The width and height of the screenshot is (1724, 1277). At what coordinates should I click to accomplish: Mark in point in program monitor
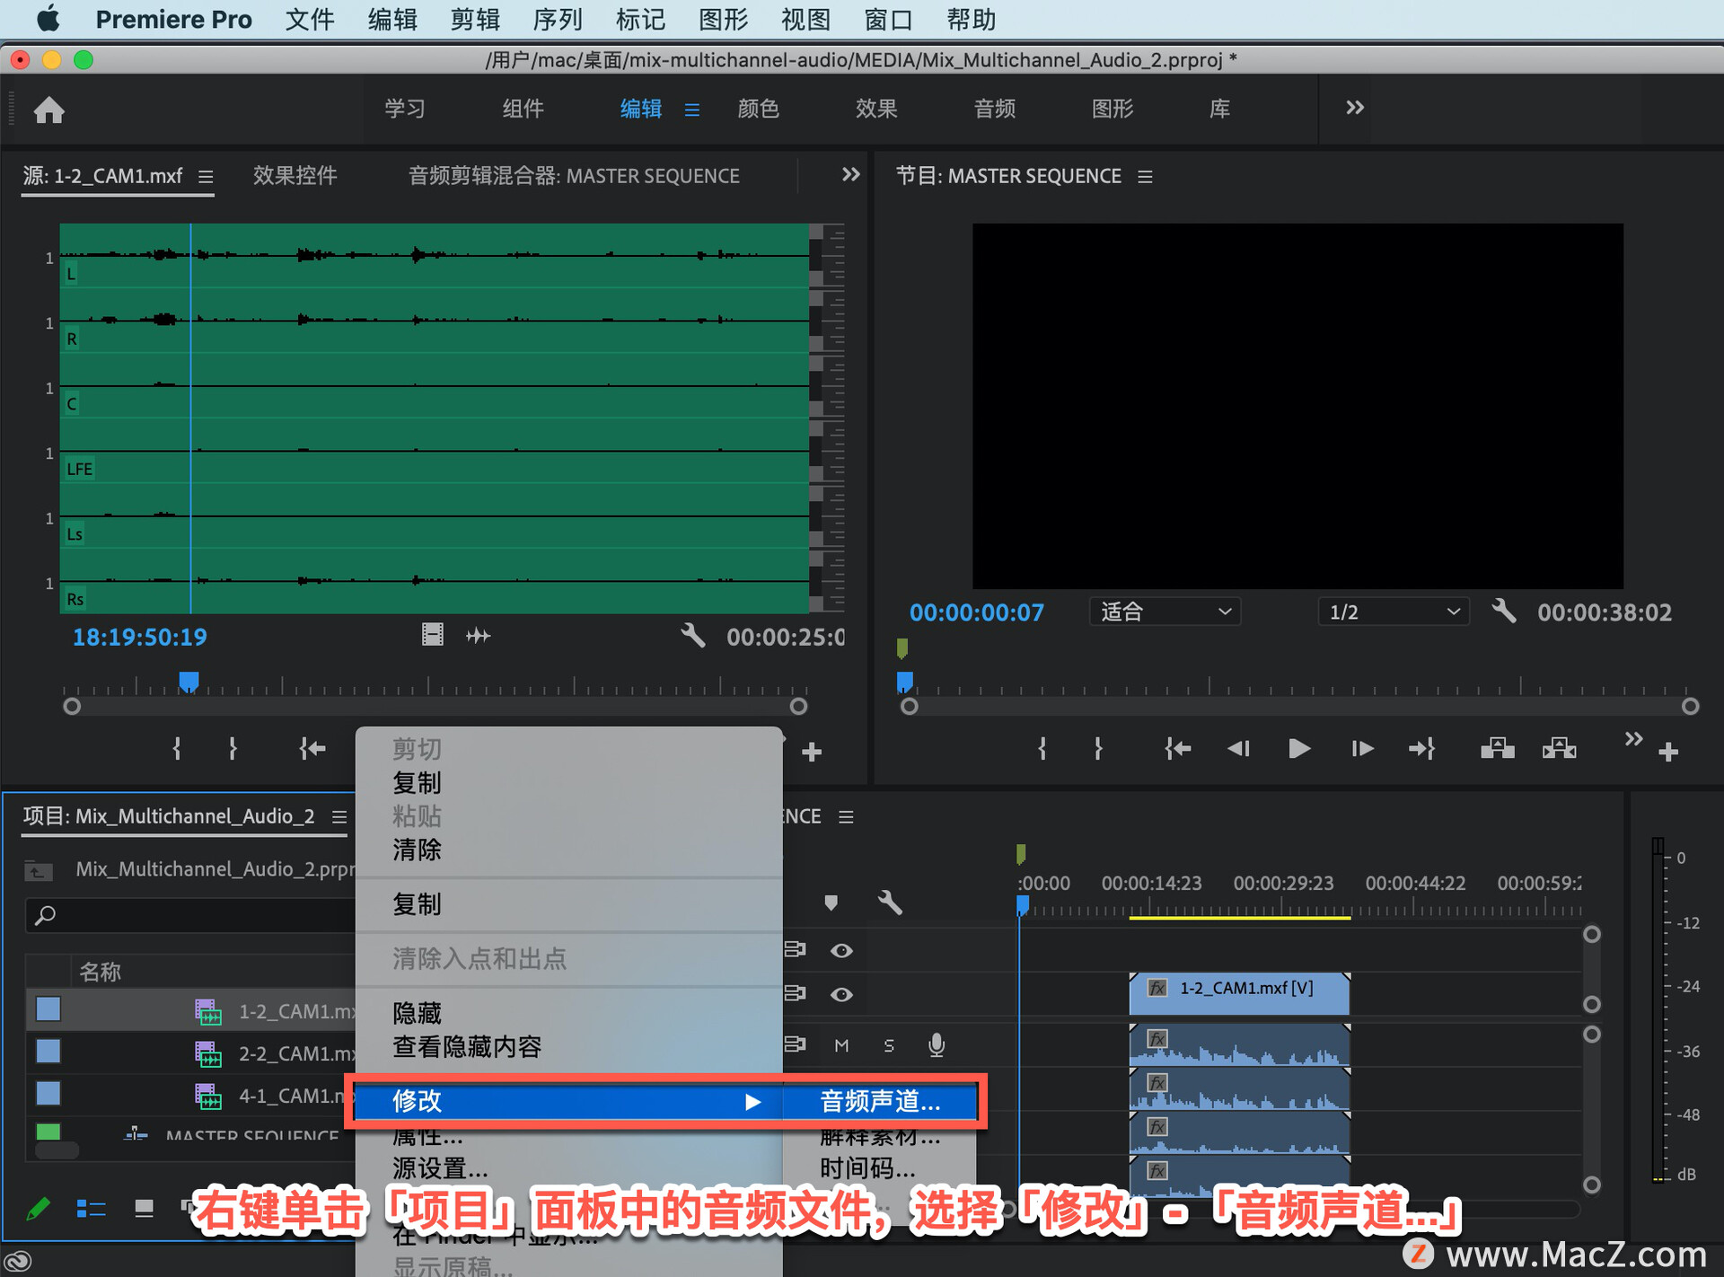point(1042,748)
